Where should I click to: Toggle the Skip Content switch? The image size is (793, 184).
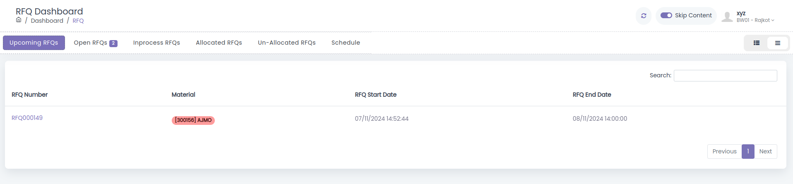coord(666,15)
